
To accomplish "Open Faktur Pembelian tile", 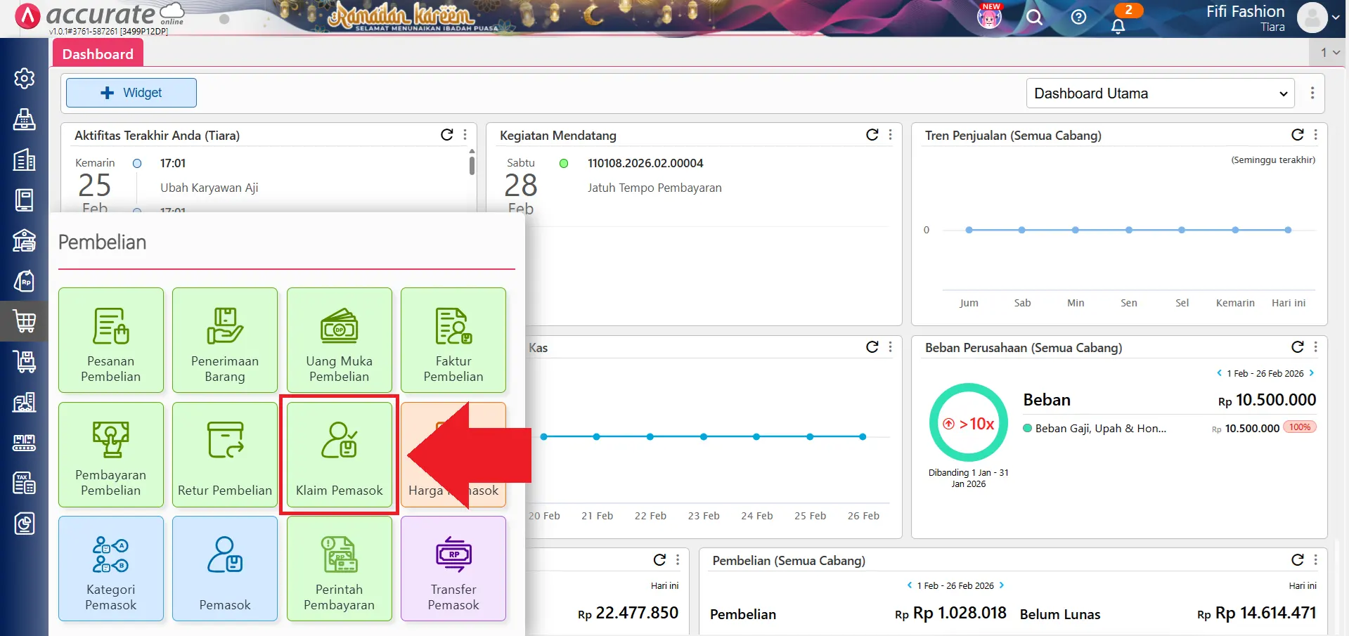I will tap(453, 340).
